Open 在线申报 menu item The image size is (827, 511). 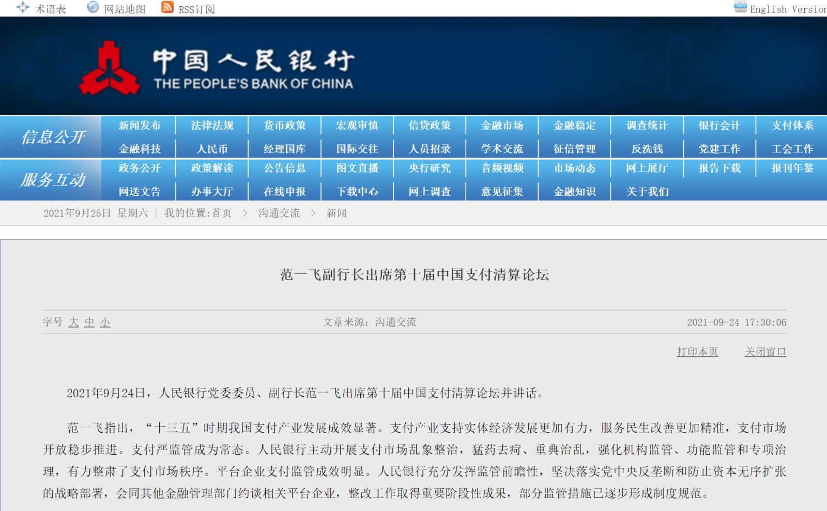(285, 192)
